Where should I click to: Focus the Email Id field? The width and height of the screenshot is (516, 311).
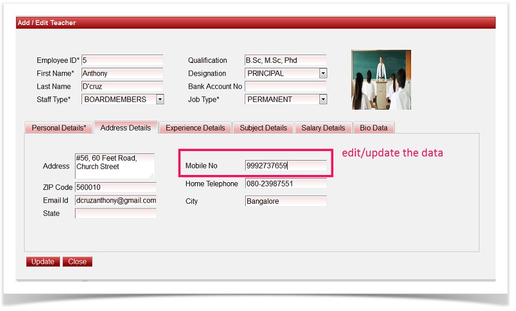click(115, 201)
